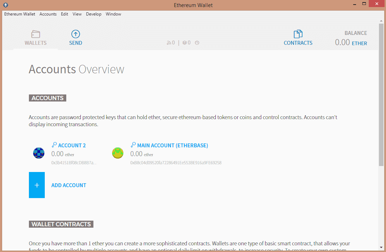The image size is (386, 252).
Task: Click the Ethereum app icon in title bar
Action: (x=5, y=5)
